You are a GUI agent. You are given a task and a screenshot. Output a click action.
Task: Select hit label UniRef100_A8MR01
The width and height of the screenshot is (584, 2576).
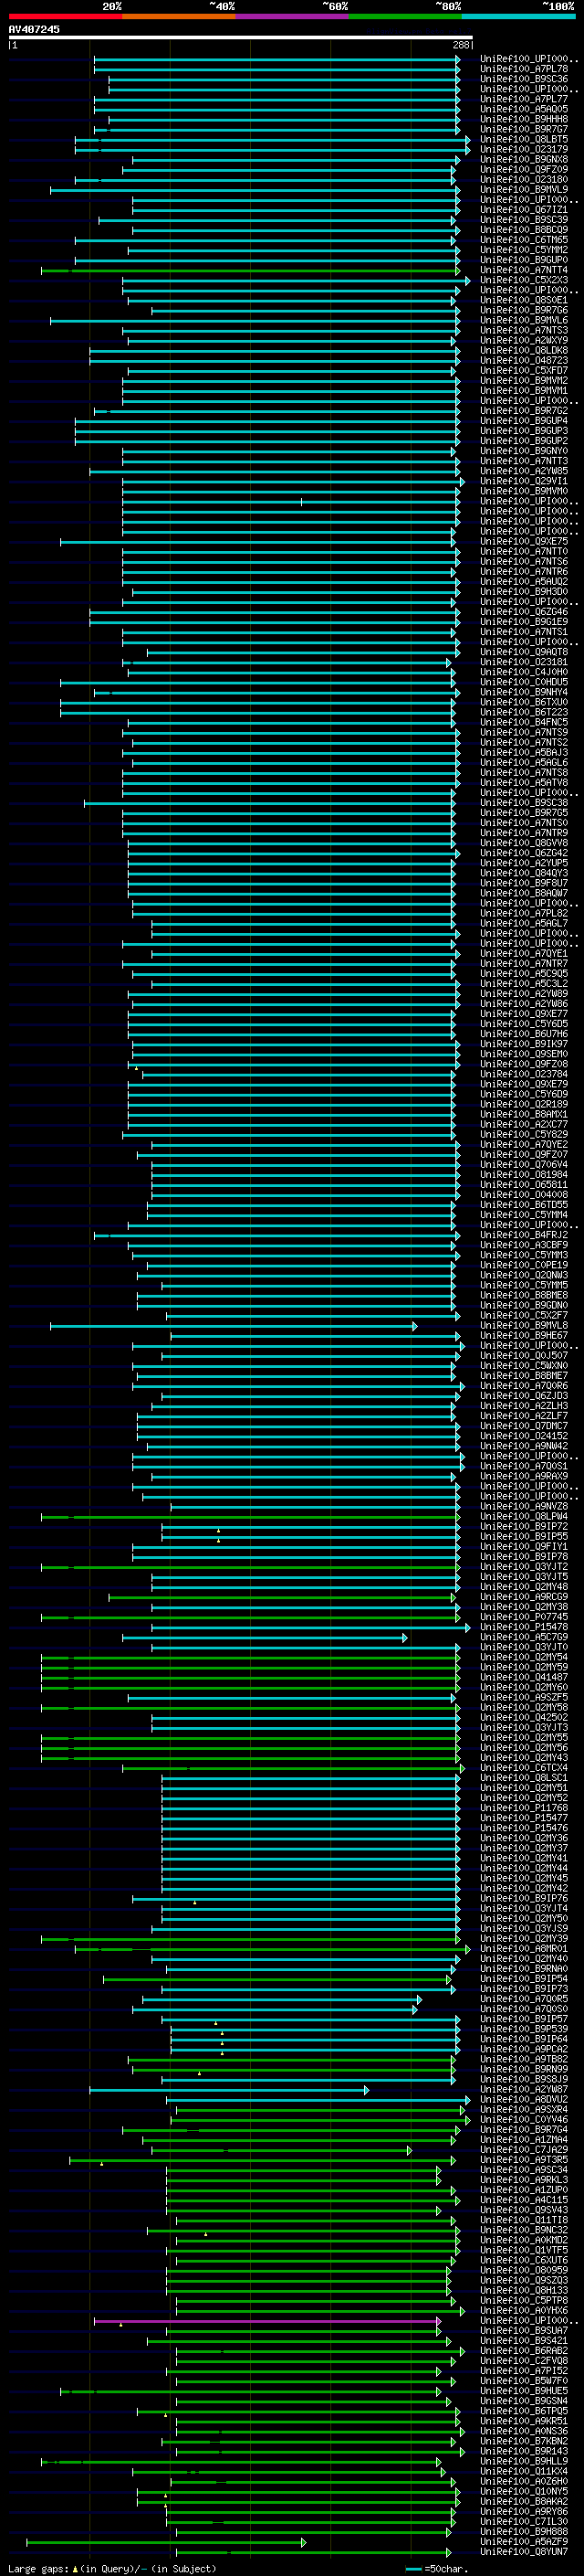pyautogui.click(x=524, y=1949)
